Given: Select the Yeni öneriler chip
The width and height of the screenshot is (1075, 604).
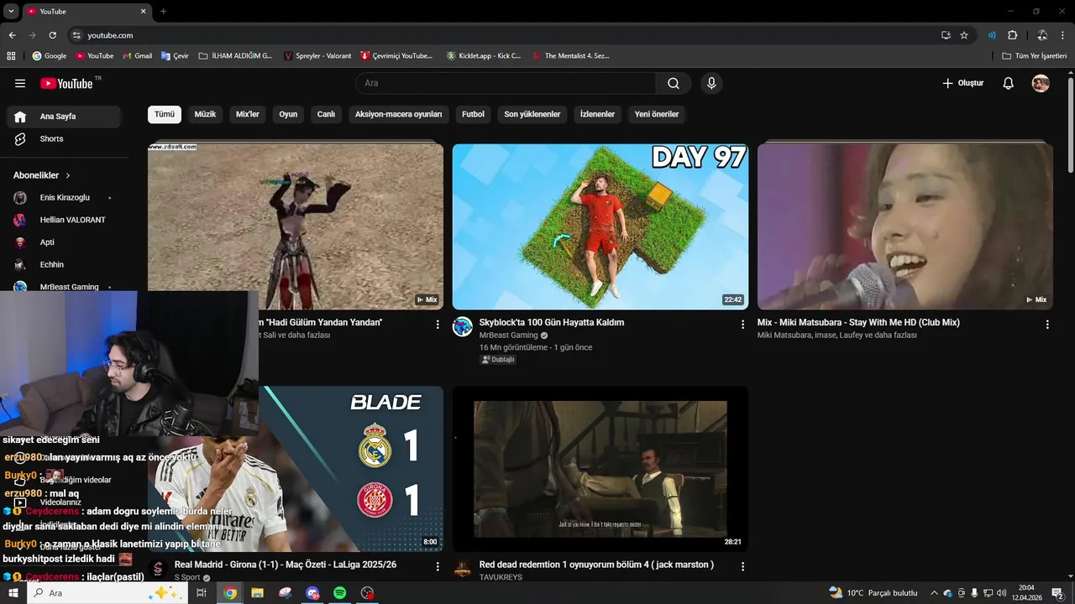Looking at the screenshot, I should (x=657, y=114).
